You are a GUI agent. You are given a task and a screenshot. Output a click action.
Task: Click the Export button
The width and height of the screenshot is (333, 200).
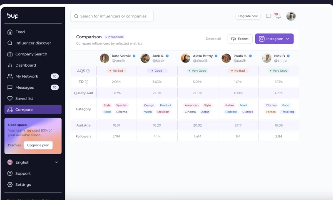[x=240, y=39]
